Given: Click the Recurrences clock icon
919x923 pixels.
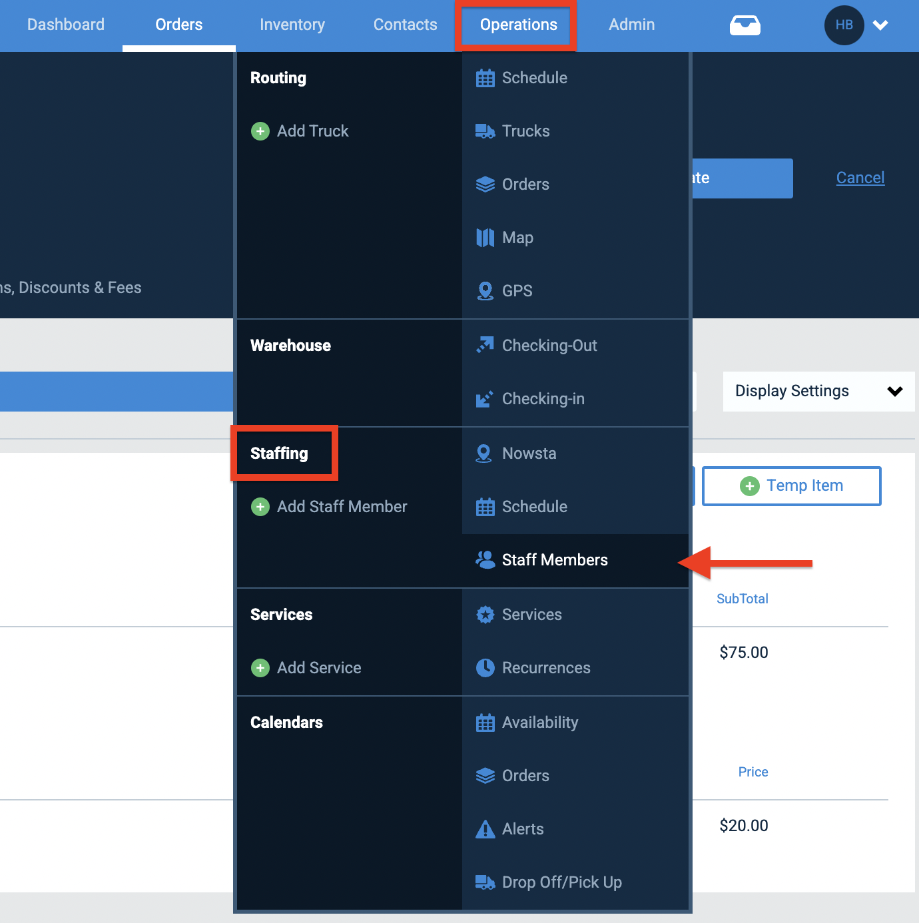Looking at the screenshot, I should (x=485, y=668).
